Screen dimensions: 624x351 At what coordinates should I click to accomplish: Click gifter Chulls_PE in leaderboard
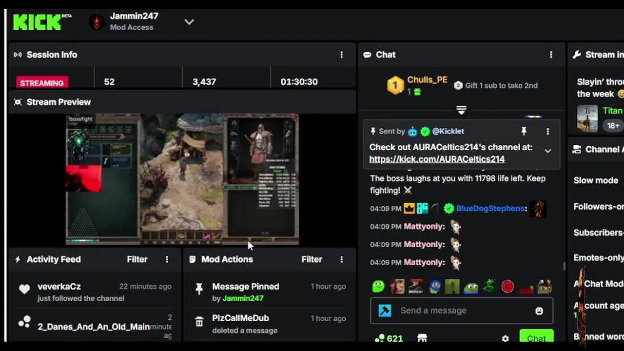pyautogui.click(x=427, y=80)
